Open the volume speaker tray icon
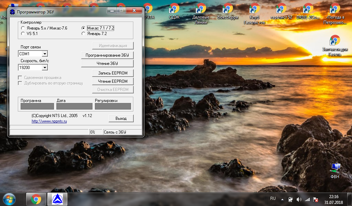Image resolution: width=352 pixels, height=206 pixels. 299,199
